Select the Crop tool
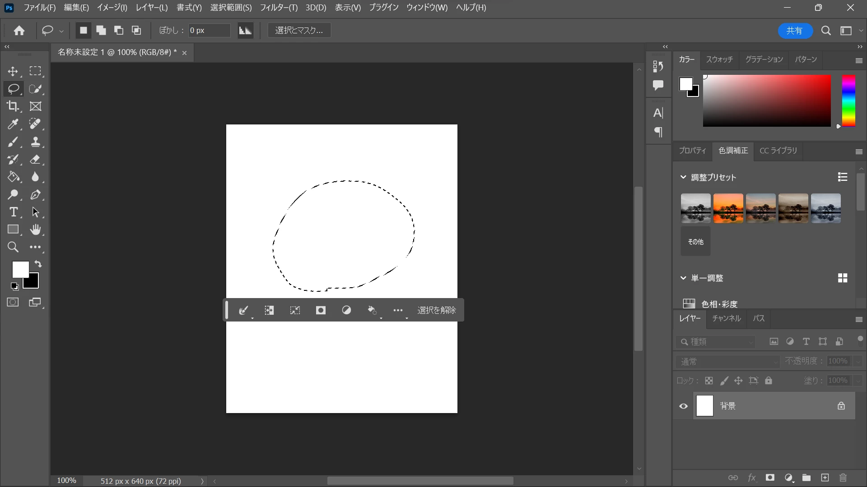This screenshot has height=487, width=867. [13, 106]
